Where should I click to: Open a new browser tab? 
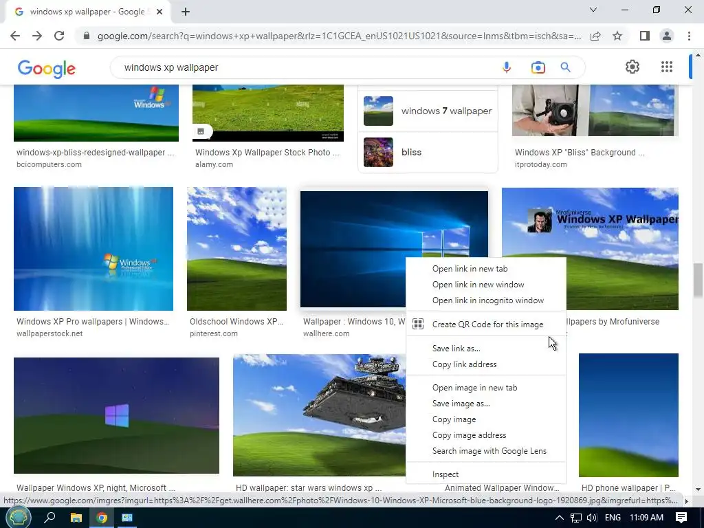pyautogui.click(x=186, y=12)
